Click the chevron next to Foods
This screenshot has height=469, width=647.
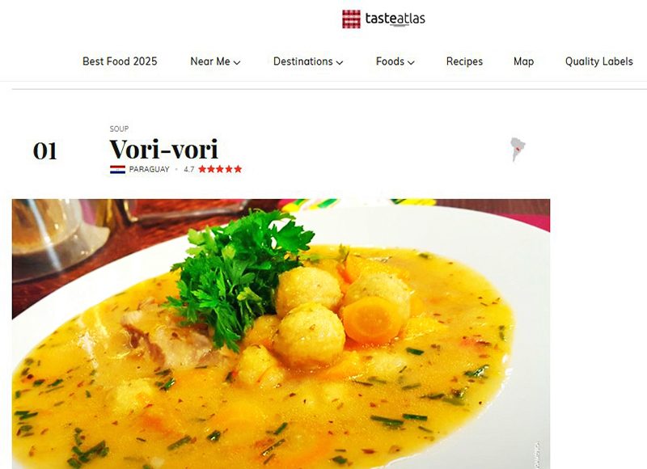tap(411, 63)
